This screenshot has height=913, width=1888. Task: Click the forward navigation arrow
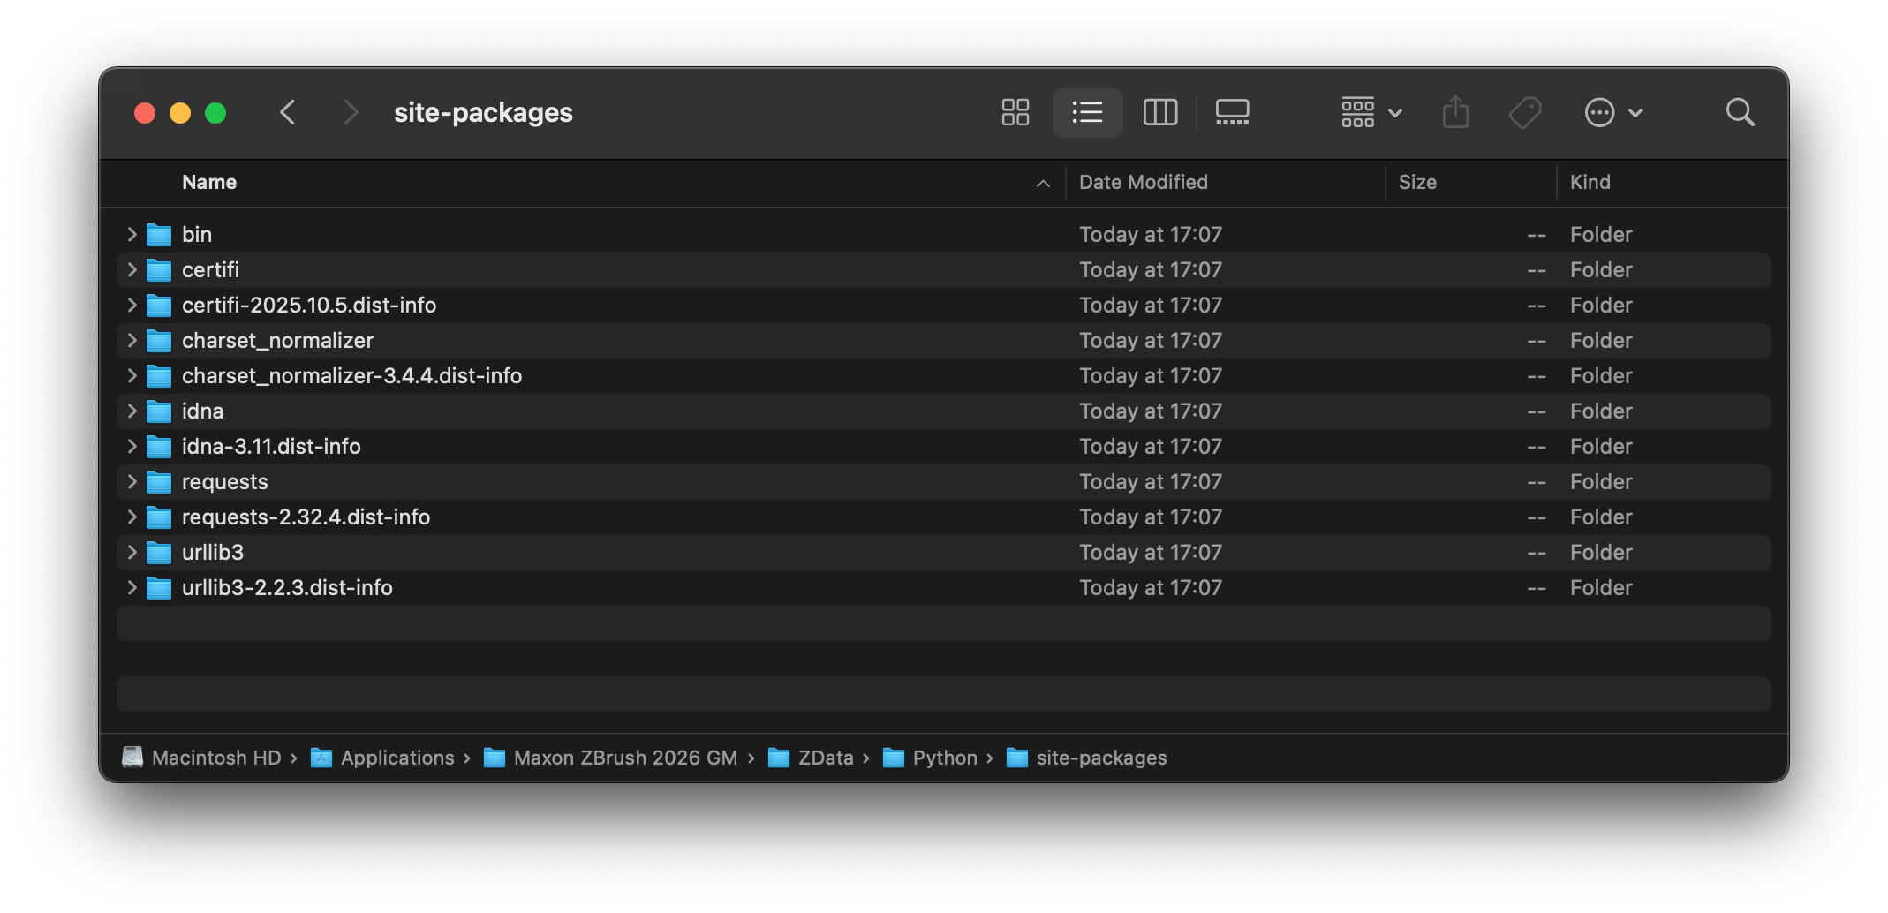coord(351,112)
